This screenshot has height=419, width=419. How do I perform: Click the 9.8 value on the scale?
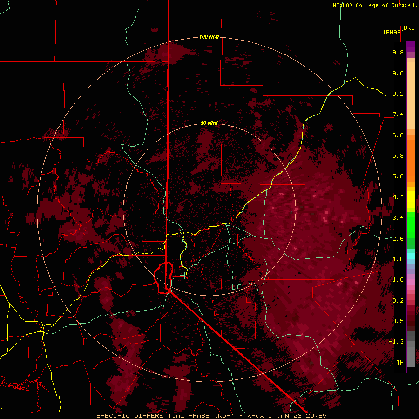pyautogui.click(x=398, y=52)
